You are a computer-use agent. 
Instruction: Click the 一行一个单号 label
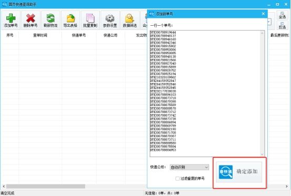pos(161,25)
